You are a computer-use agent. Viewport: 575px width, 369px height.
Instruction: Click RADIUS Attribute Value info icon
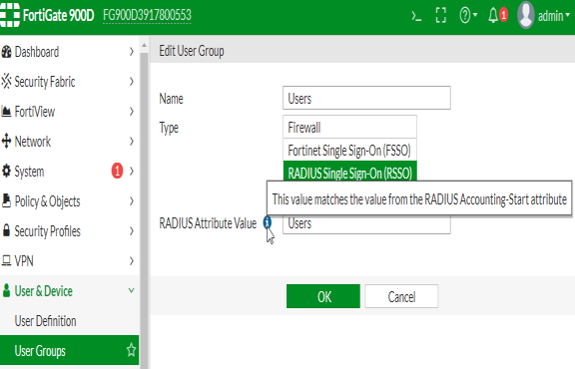click(x=268, y=222)
